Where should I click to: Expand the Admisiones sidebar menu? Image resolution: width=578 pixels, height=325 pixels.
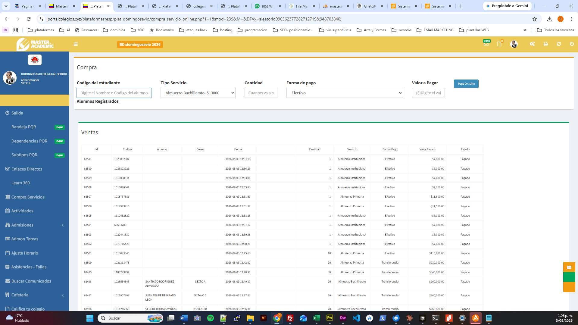coord(35,225)
